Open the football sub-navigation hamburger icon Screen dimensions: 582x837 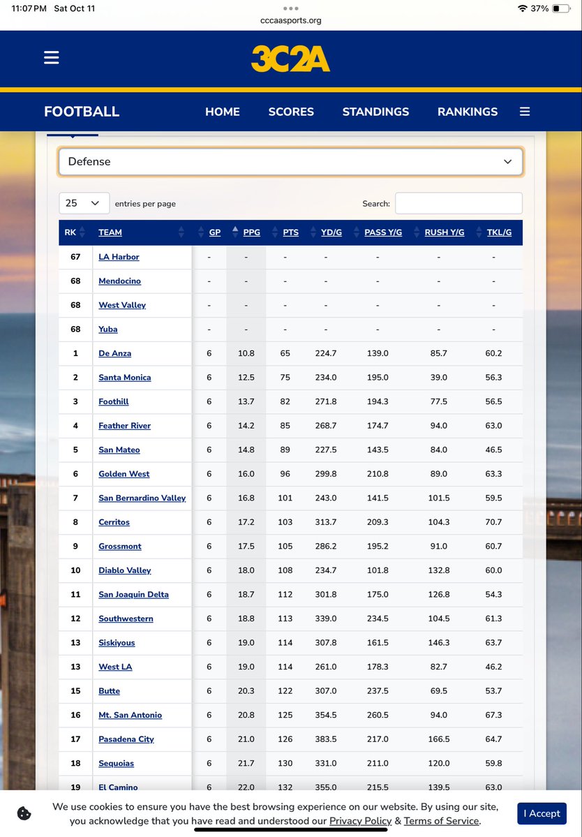tap(525, 112)
